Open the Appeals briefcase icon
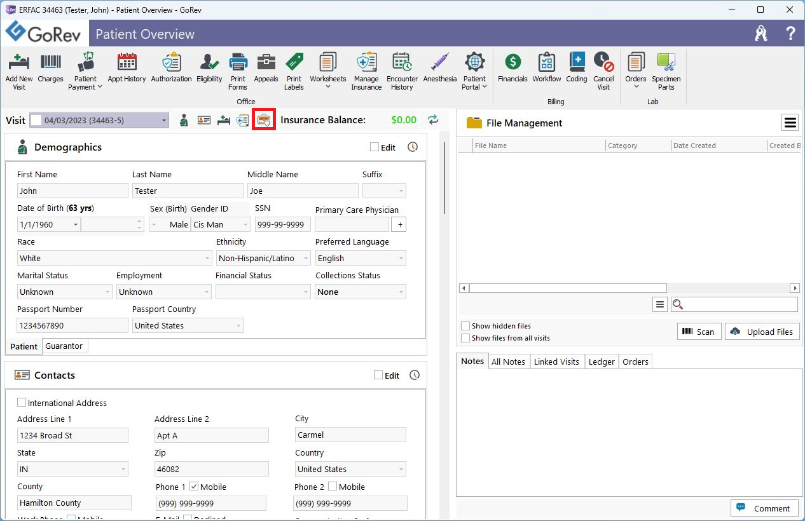This screenshot has height=521, width=805. (x=266, y=62)
